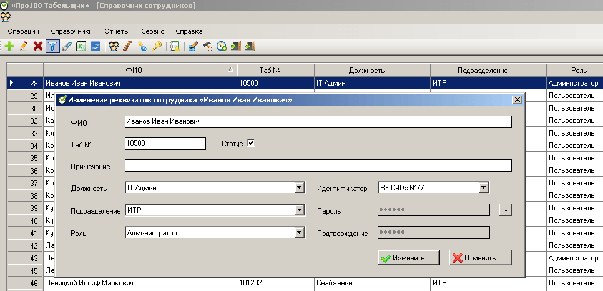Expand the Должность dropdown
603x291 pixels.
point(300,188)
